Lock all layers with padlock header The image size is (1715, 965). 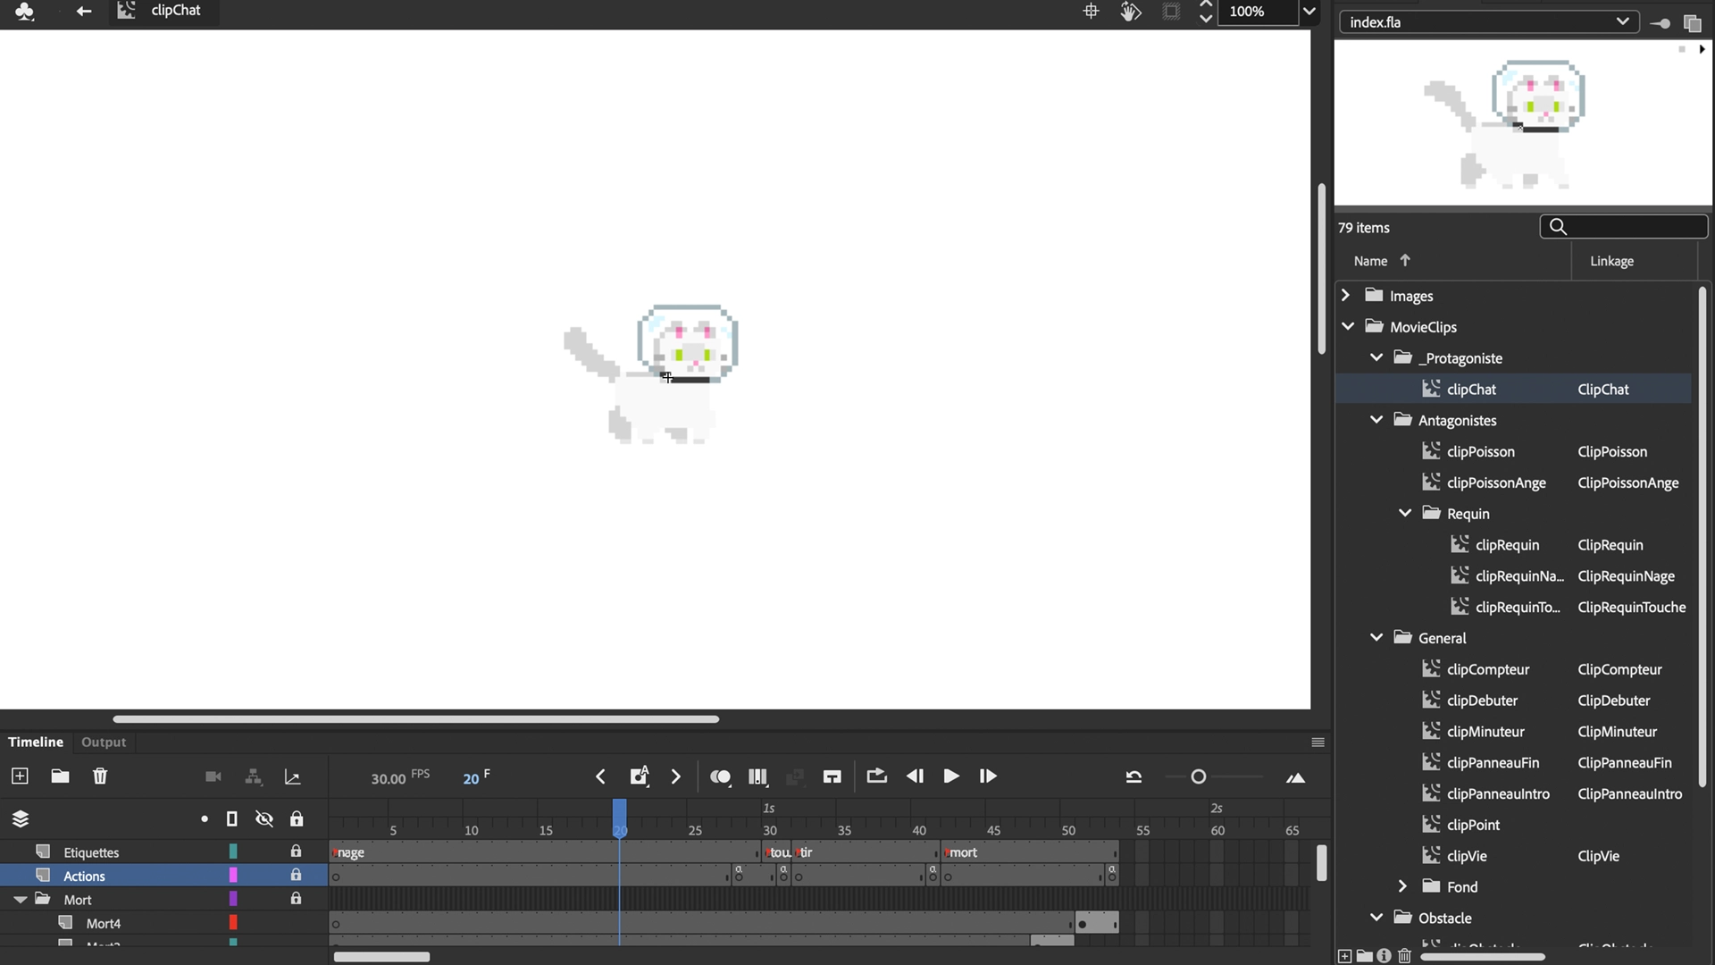(297, 818)
